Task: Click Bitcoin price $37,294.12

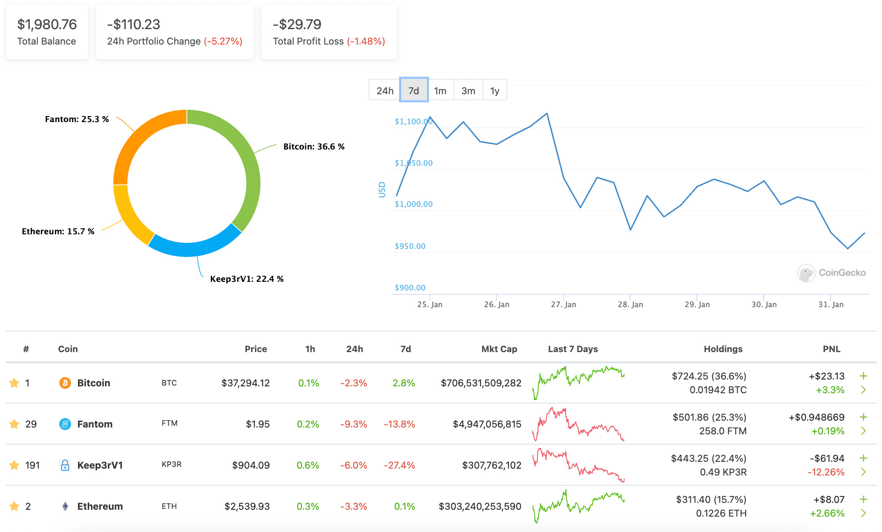Action: 246,383
